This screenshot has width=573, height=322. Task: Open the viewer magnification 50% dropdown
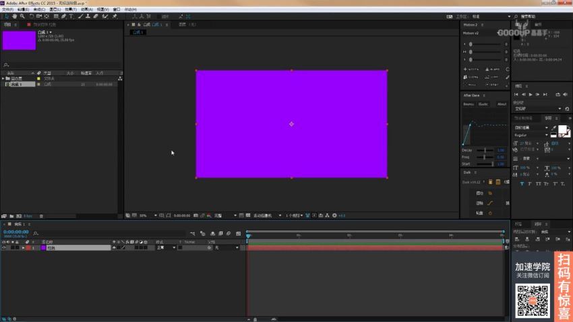(x=148, y=216)
